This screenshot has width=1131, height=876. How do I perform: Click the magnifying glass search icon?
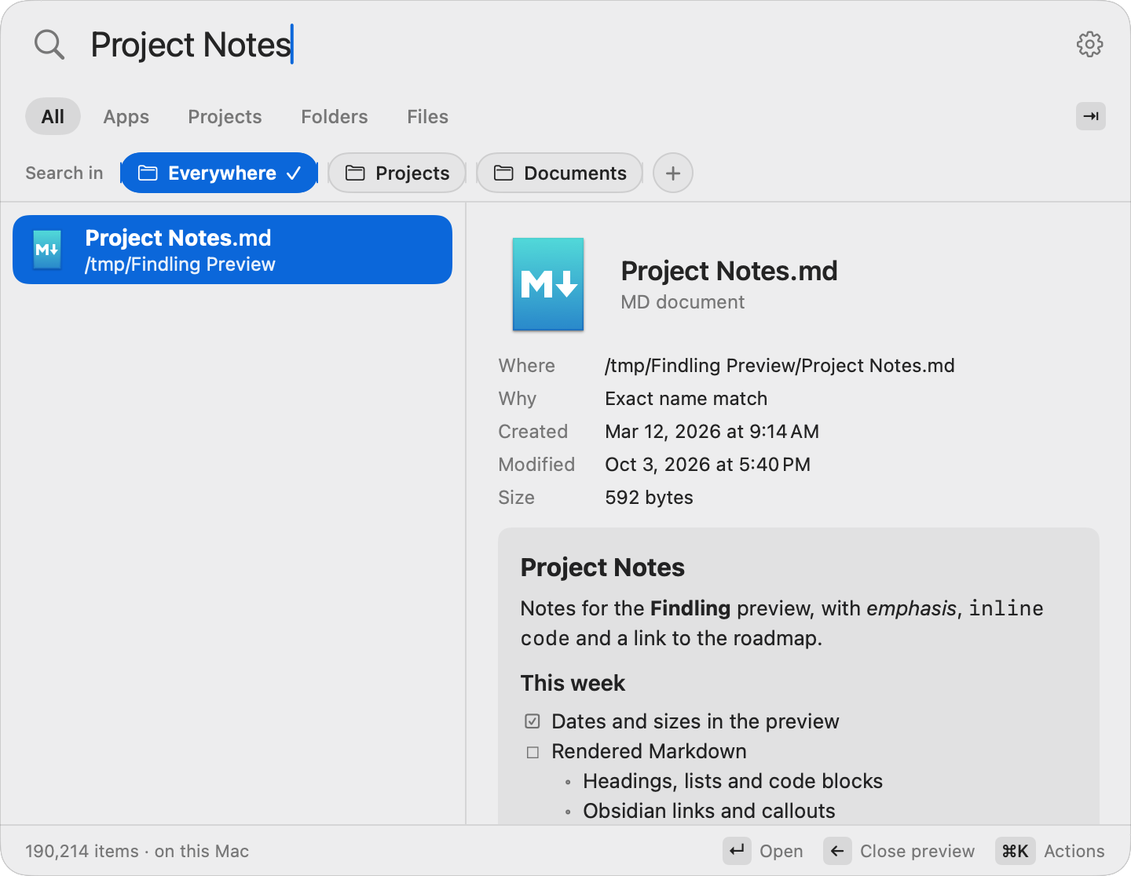click(x=49, y=45)
